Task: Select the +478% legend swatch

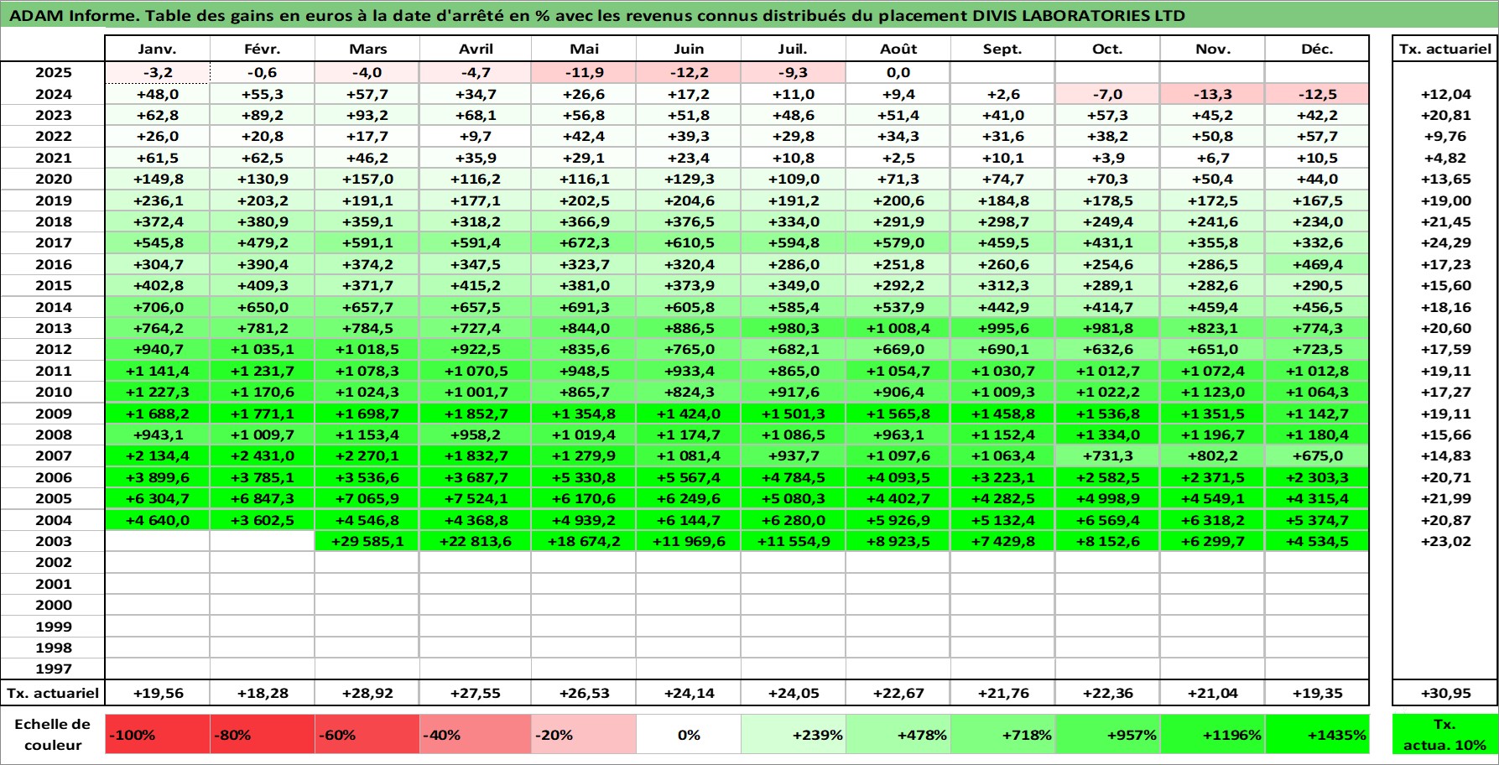Action: pos(898,735)
